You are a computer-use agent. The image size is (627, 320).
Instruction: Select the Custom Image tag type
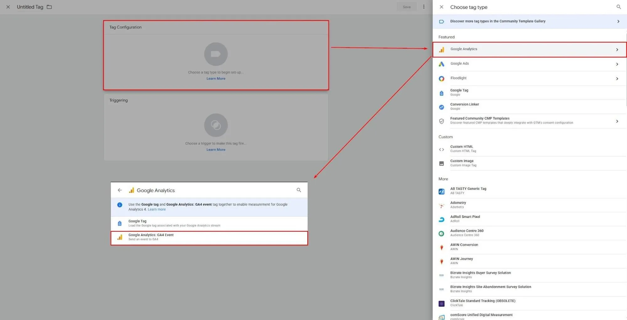click(462, 163)
